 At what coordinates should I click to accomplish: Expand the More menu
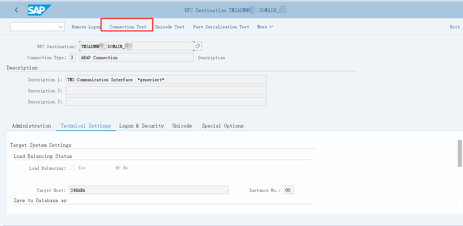tap(265, 27)
